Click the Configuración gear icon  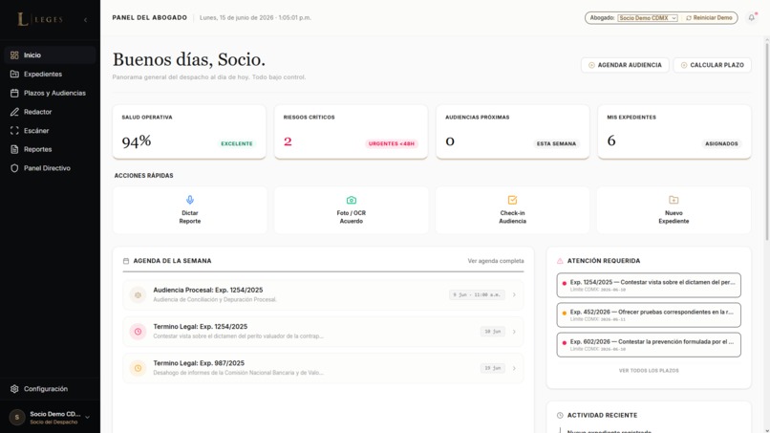(x=14, y=389)
